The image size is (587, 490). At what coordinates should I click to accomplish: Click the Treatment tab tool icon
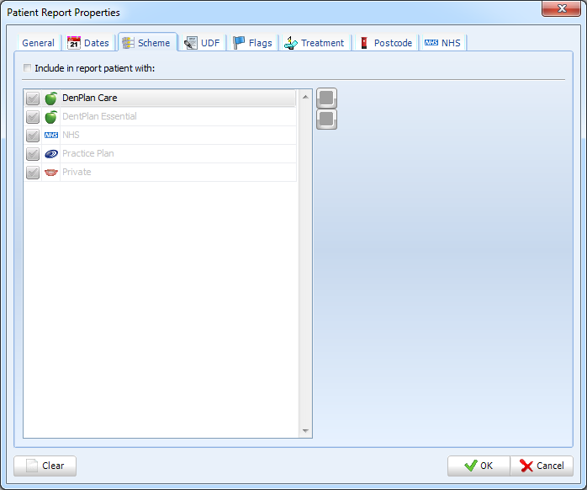tap(290, 43)
